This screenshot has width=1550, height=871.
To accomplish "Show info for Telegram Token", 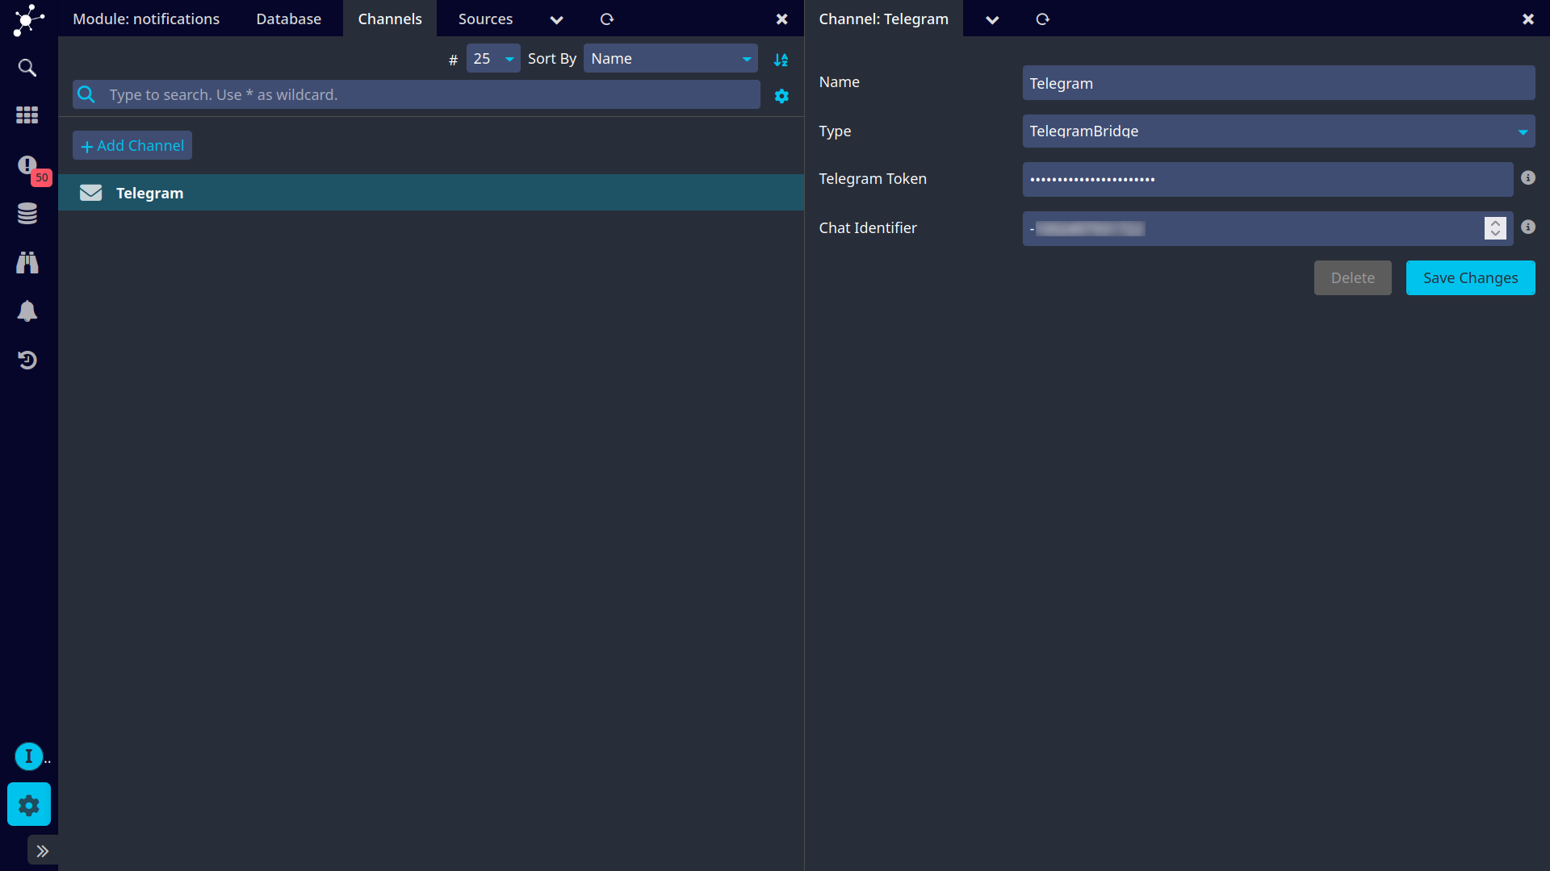I will (x=1528, y=178).
